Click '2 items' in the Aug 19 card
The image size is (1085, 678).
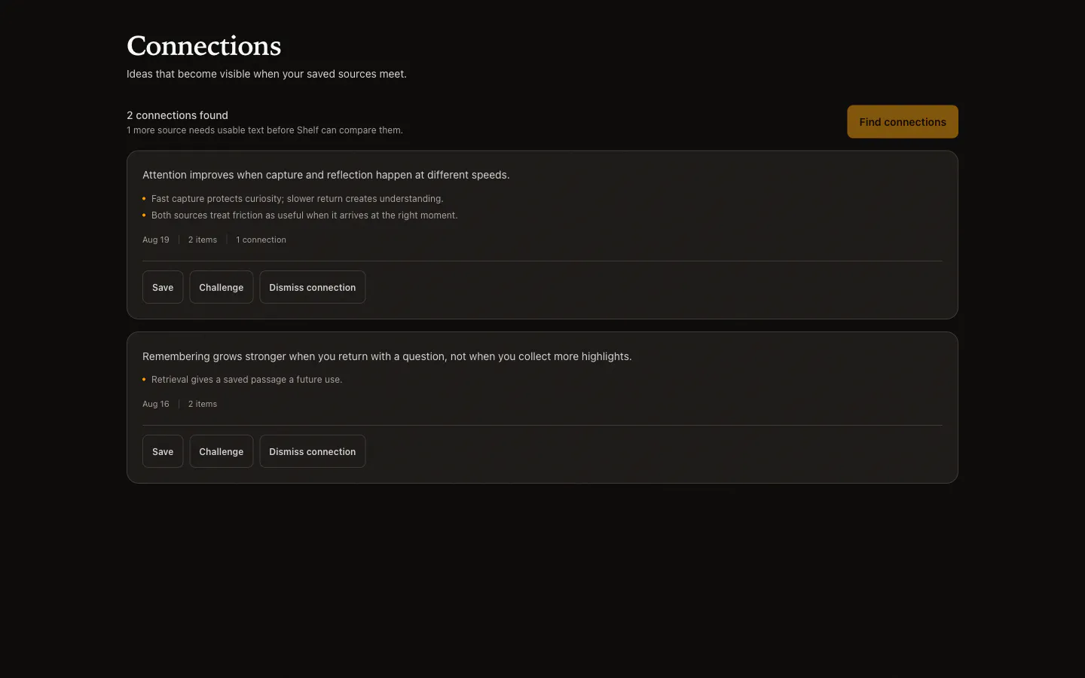[203, 240]
